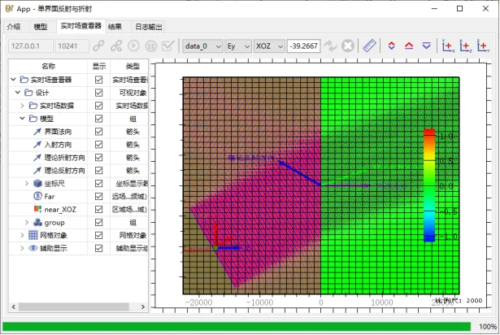Expand the 坐标尺 tree node
This screenshot has height=335, width=500.
(x=27, y=184)
